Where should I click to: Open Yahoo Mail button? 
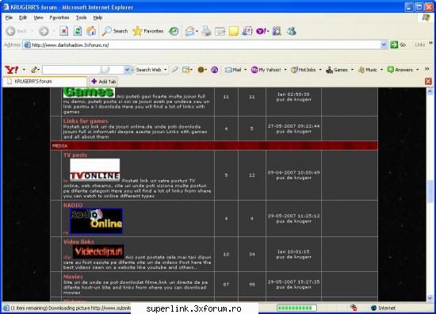(x=233, y=70)
